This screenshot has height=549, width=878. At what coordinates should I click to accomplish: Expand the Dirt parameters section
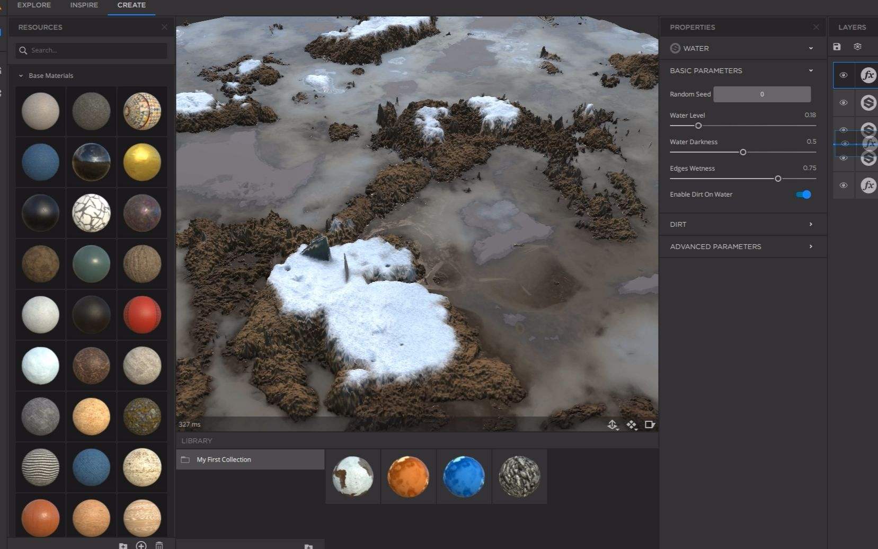(x=742, y=224)
